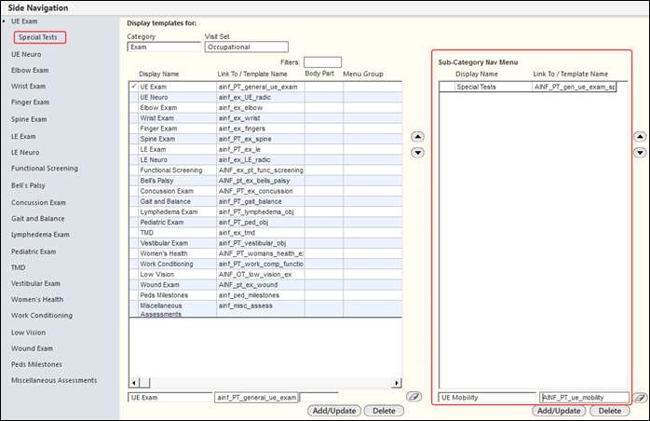Click sub-category field containing UE Mobility
The image size is (650, 421).
coord(487,398)
